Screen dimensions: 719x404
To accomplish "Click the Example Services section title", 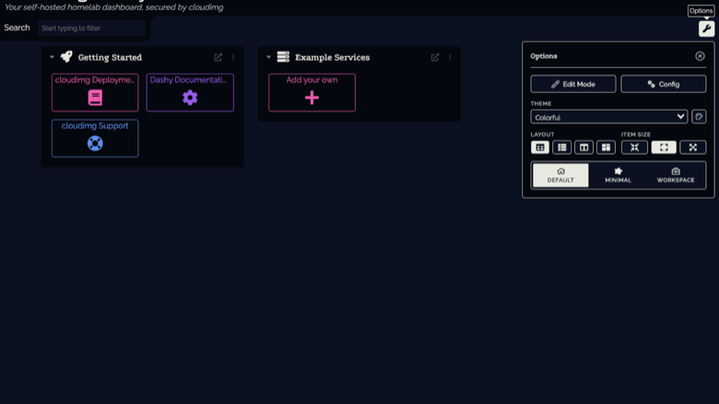I will pyautogui.click(x=332, y=57).
